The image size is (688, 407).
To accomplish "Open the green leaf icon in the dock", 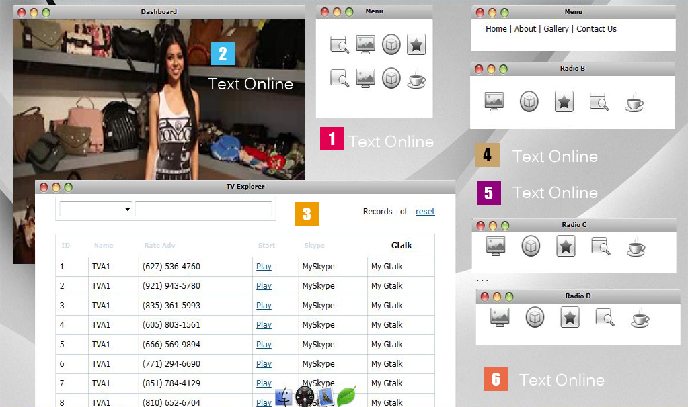I will pyautogui.click(x=346, y=396).
